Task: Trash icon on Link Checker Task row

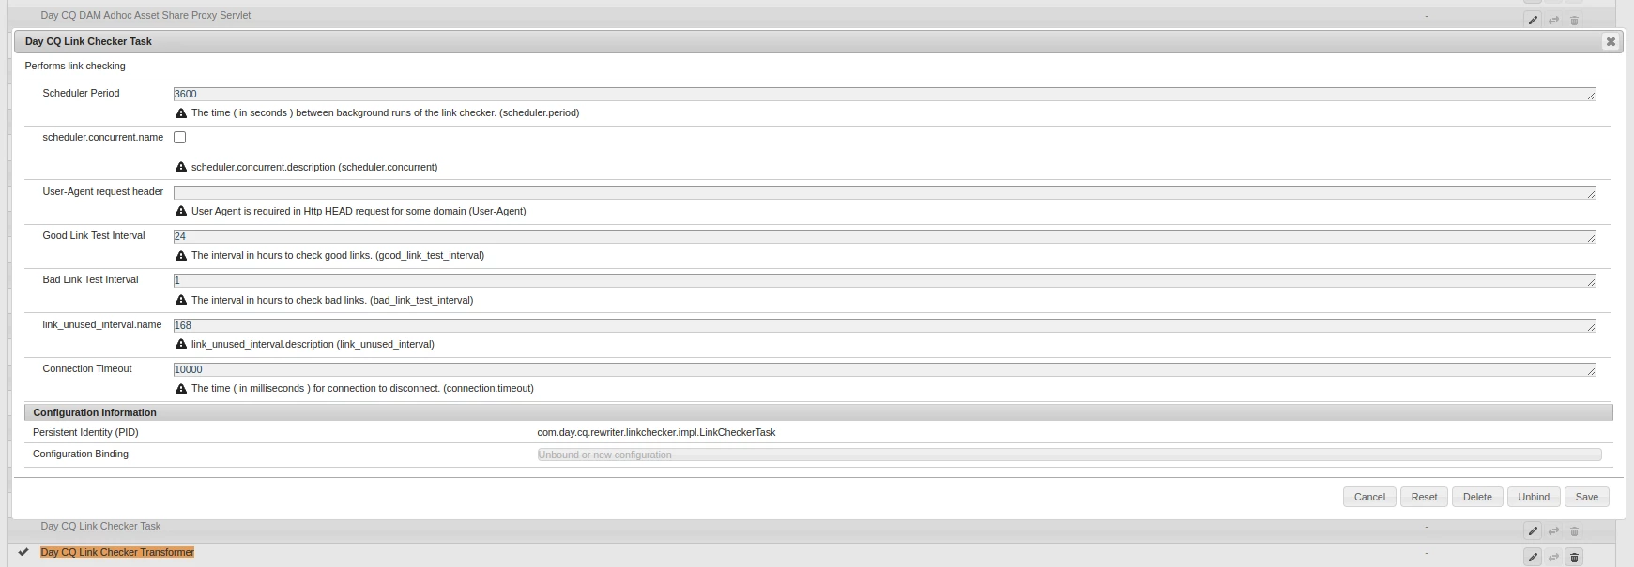Action: click(1575, 530)
